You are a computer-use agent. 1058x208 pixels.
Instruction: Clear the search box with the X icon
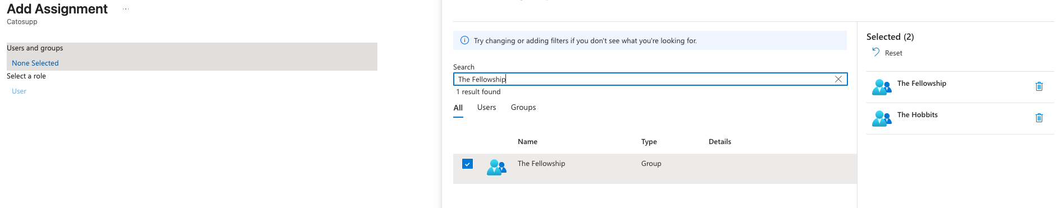click(x=838, y=79)
